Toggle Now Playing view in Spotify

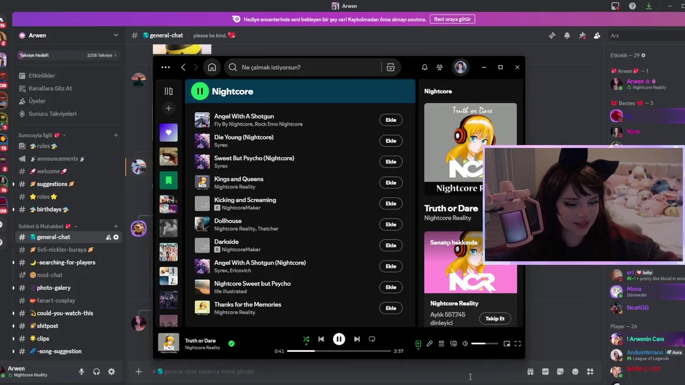[x=418, y=344]
